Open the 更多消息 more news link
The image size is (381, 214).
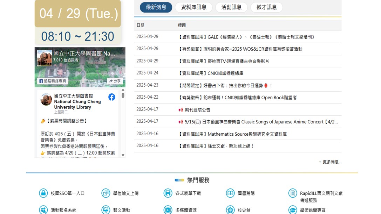[330, 162]
